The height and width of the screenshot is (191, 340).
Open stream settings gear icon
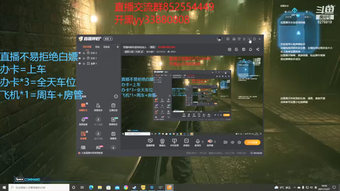[x=239, y=142]
